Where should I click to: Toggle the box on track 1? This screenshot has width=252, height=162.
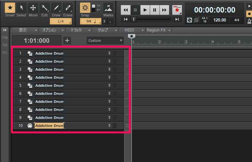[x=115, y=53]
